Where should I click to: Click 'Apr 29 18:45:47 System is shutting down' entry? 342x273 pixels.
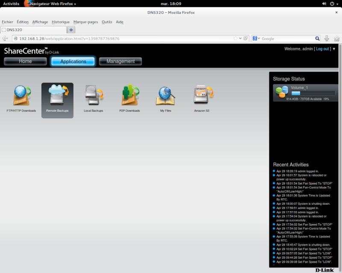point(303,245)
